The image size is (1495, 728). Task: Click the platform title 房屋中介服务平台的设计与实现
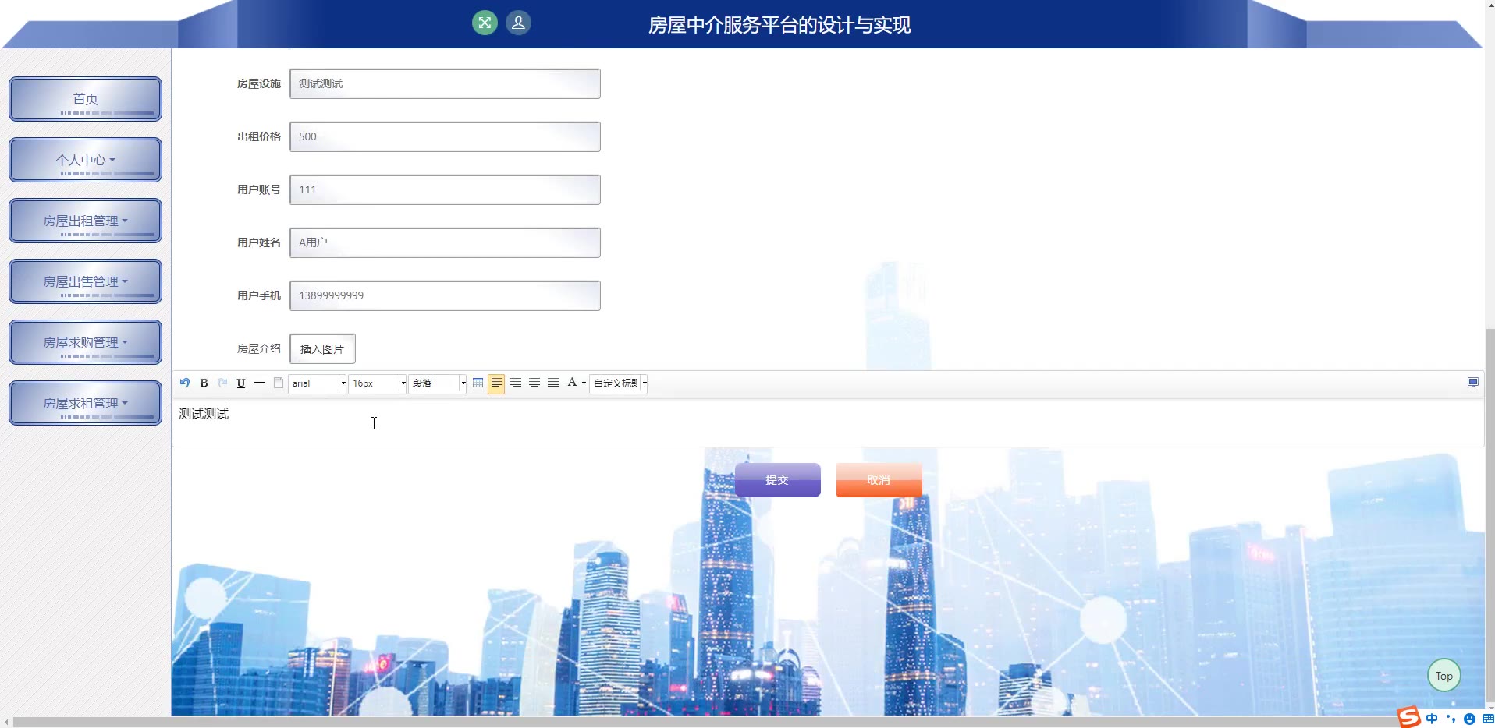coord(779,25)
